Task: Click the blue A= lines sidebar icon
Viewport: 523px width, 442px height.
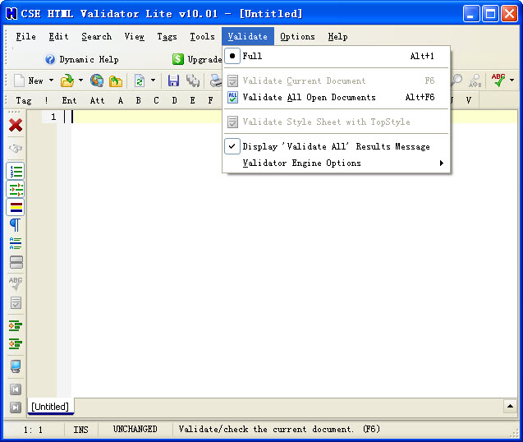Action: coord(16,243)
